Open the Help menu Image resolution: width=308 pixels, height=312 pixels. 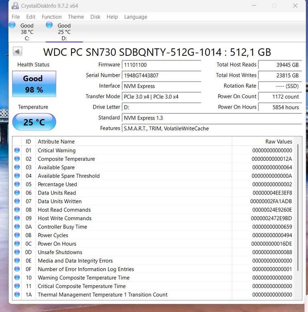(112, 17)
